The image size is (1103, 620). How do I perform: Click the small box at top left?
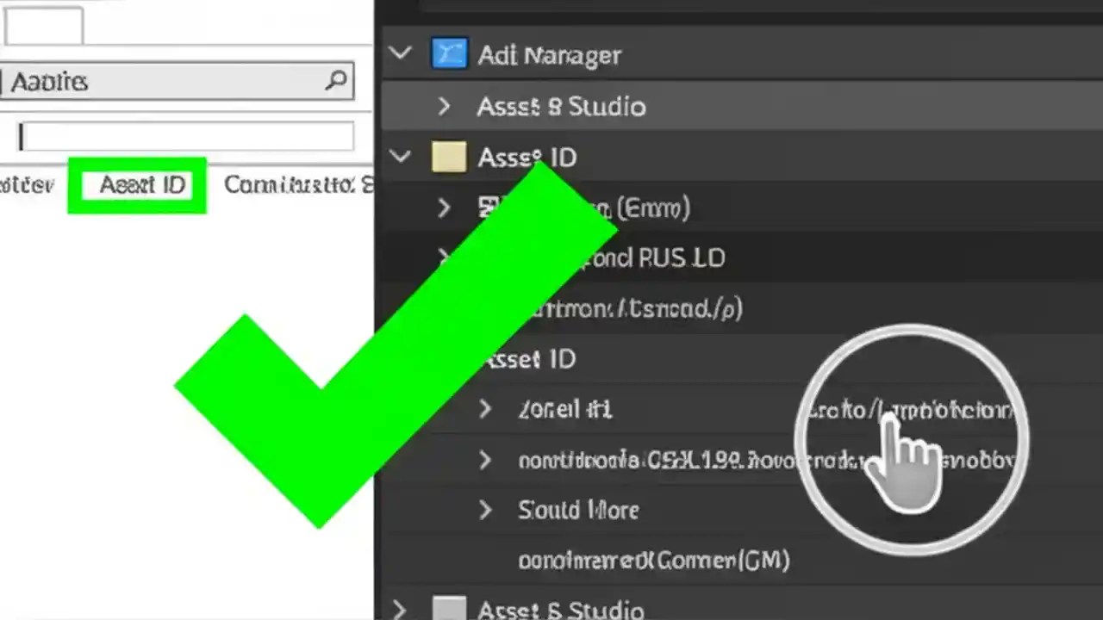click(43, 25)
